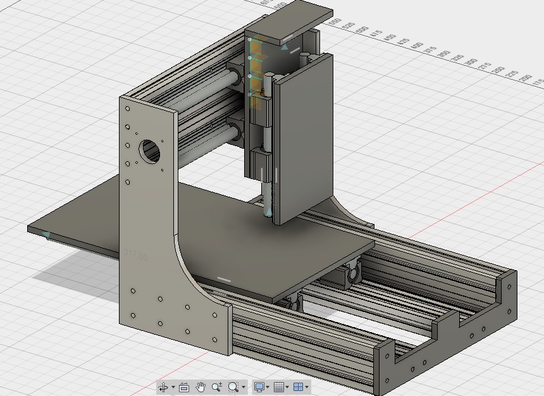Click the Look At view icon

point(184,387)
